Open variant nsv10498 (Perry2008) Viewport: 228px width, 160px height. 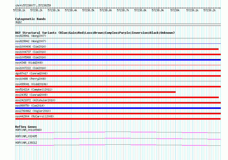[31, 79]
